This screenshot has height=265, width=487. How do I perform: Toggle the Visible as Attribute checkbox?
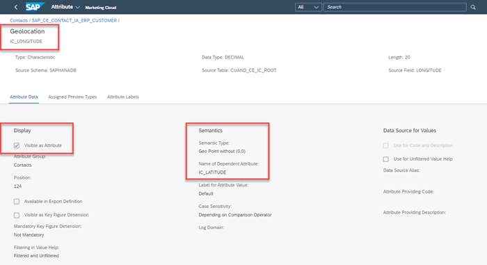pos(17,145)
